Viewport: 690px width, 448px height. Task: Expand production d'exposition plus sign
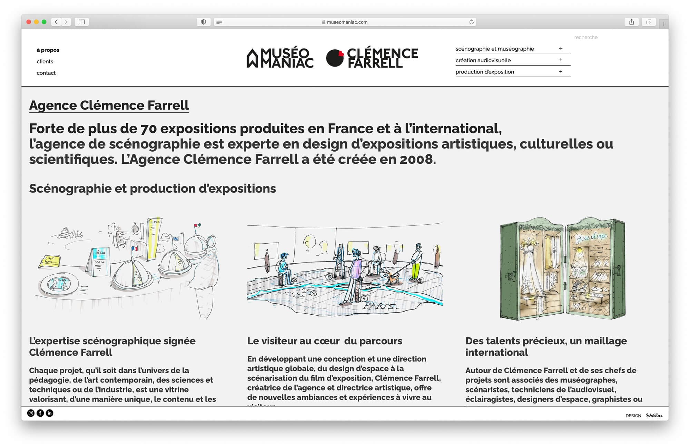pyautogui.click(x=561, y=72)
